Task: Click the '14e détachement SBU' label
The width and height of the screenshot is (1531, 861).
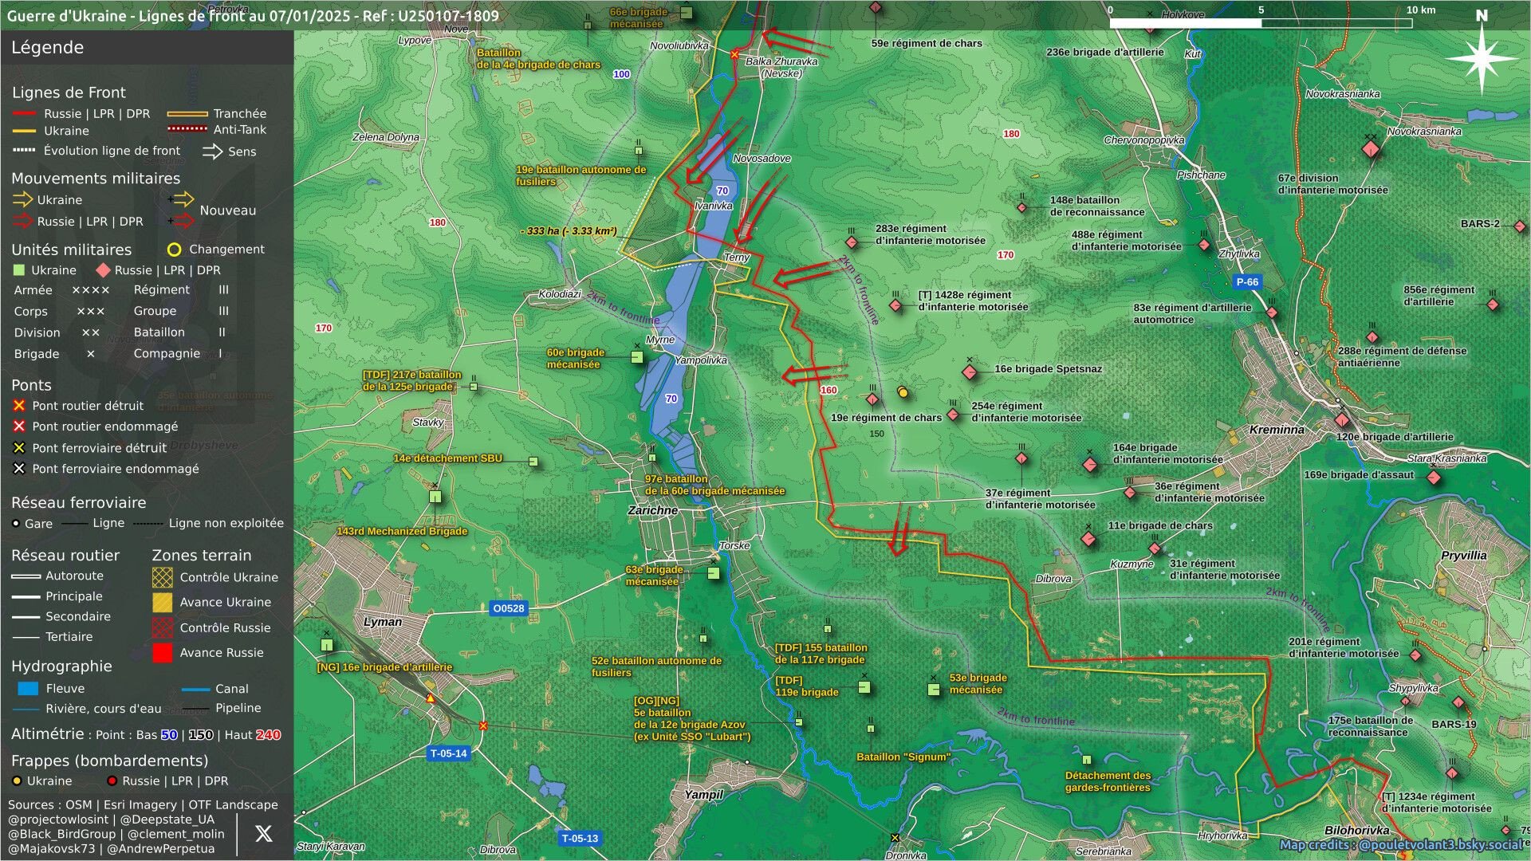Action: pos(447,458)
